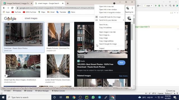The width and height of the screenshot is (179, 100).
Task: Expand Send link to your devices submenu
Action: (109, 20)
